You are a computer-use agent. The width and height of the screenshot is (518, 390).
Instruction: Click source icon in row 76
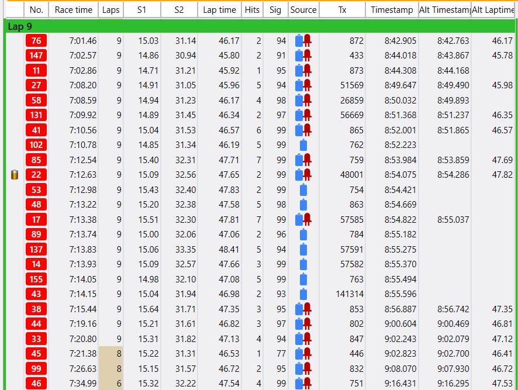click(303, 41)
